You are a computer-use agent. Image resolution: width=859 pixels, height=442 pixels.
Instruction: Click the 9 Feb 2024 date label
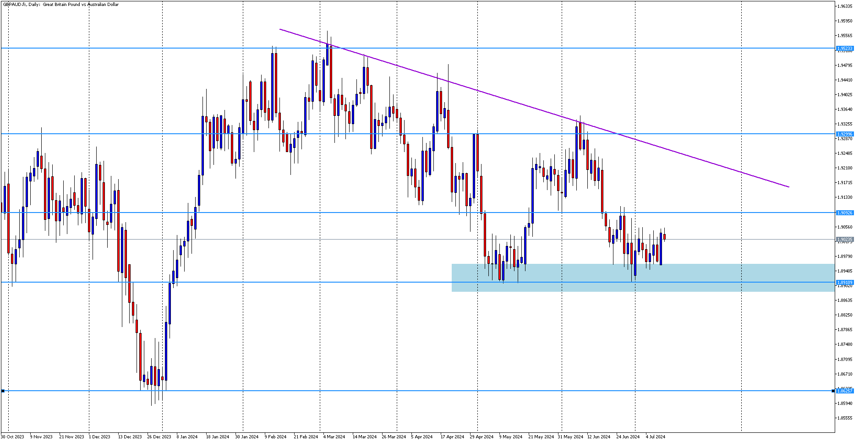coord(275,437)
